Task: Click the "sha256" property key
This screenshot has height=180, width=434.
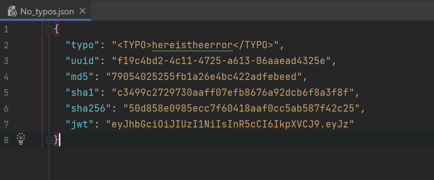Action: tap(88, 108)
